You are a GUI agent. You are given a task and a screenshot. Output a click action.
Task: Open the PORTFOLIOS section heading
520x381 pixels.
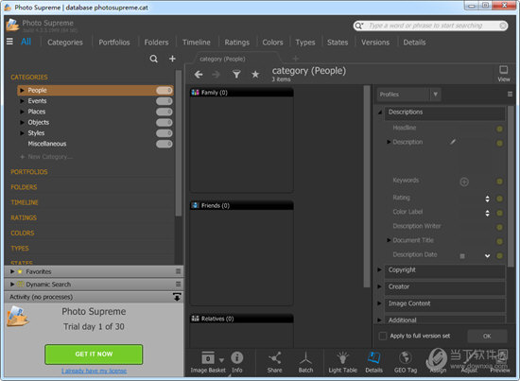[29, 172]
